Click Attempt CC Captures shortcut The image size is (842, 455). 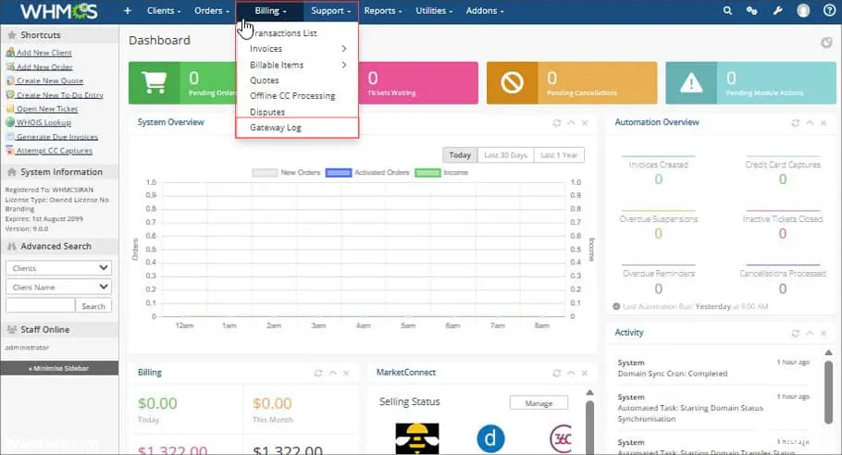pos(55,151)
